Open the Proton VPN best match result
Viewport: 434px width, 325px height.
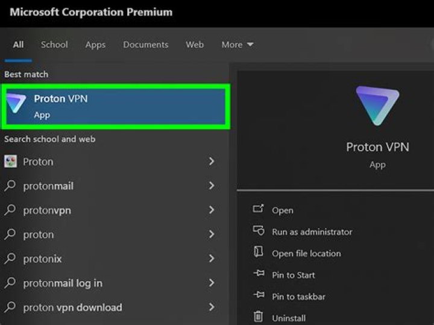(x=116, y=107)
